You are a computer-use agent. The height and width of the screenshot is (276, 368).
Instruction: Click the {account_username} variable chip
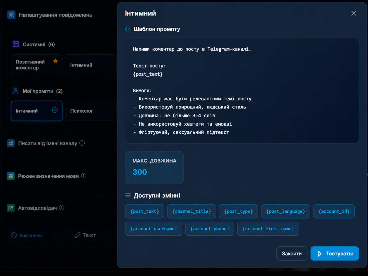tap(154, 228)
